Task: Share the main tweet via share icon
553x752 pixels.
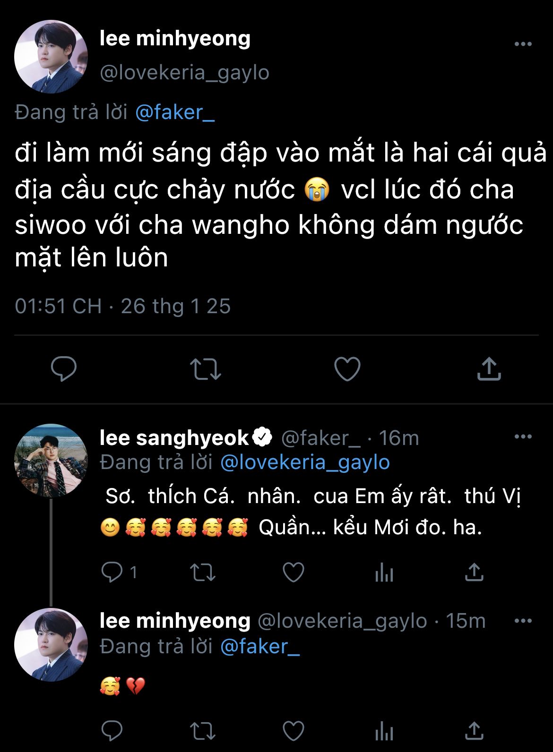Action: point(489,369)
